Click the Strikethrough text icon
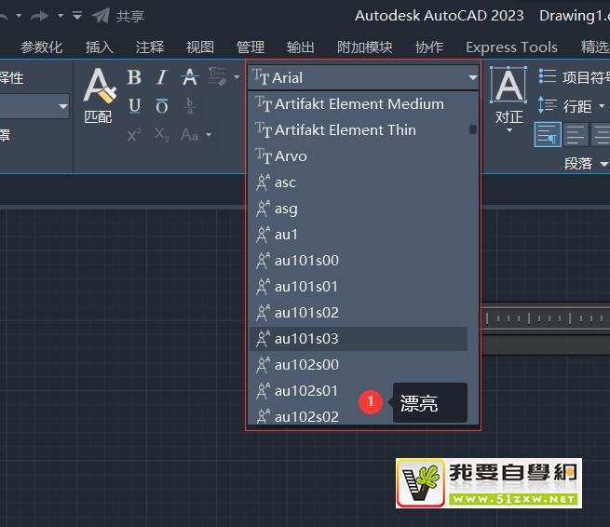610x527 pixels. [x=190, y=78]
